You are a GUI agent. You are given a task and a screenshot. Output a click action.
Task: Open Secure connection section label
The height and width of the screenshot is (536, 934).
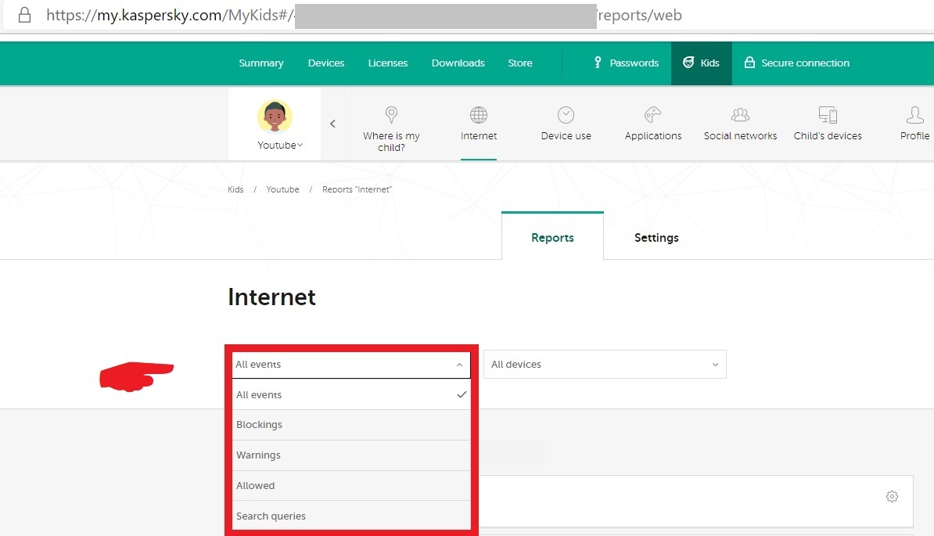(806, 63)
